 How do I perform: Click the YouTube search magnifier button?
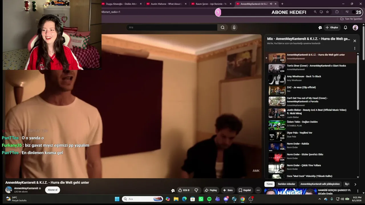pyautogui.click(x=222, y=27)
